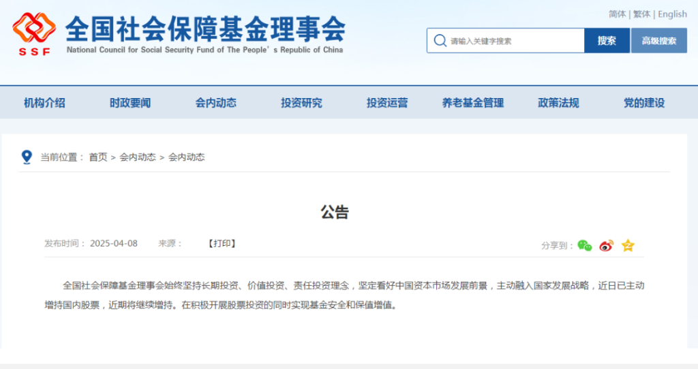Click the 当前位置 breadcrumb label

click(62, 157)
